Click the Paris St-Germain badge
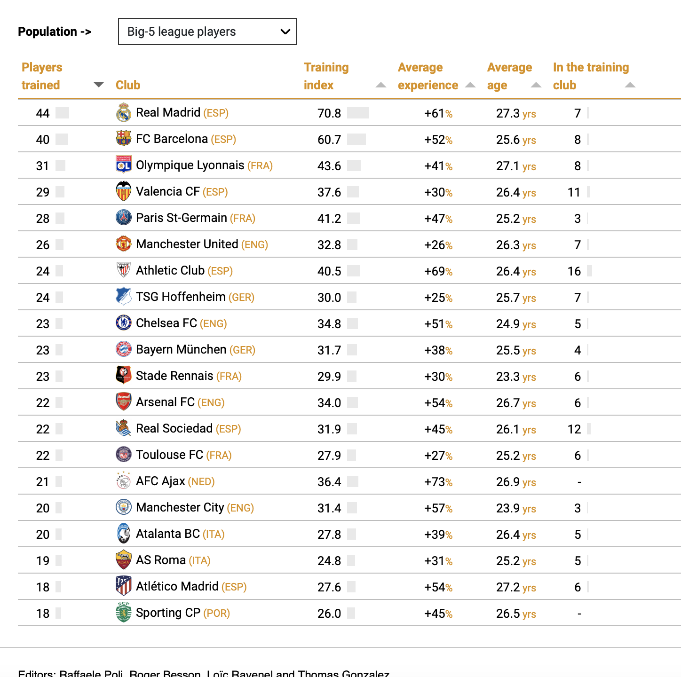 pyautogui.click(x=124, y=218)
